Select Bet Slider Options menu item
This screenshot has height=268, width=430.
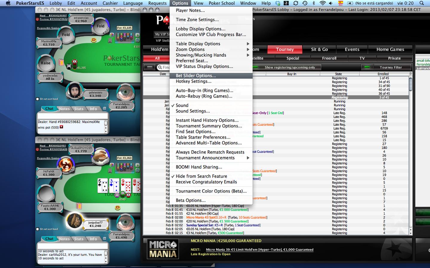tap(211, 75)
